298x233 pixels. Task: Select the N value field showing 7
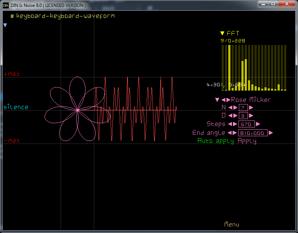point(243,107)
